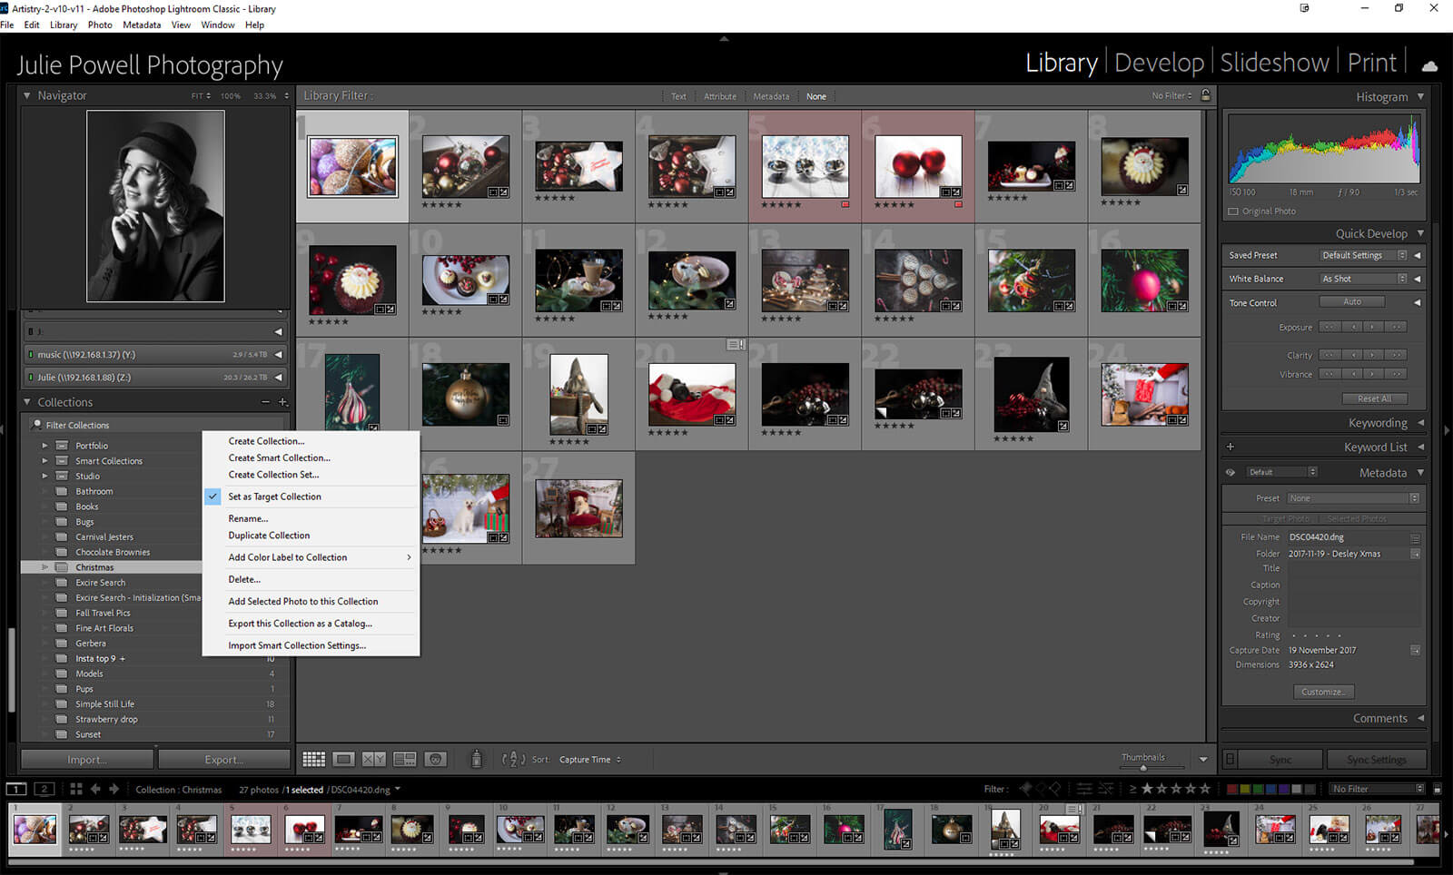Image resolution: width=1453 pixels, height=875 pixels.
Task: Open the Saved Preset Default Settings dropdown
Action: click(1363, 255)
